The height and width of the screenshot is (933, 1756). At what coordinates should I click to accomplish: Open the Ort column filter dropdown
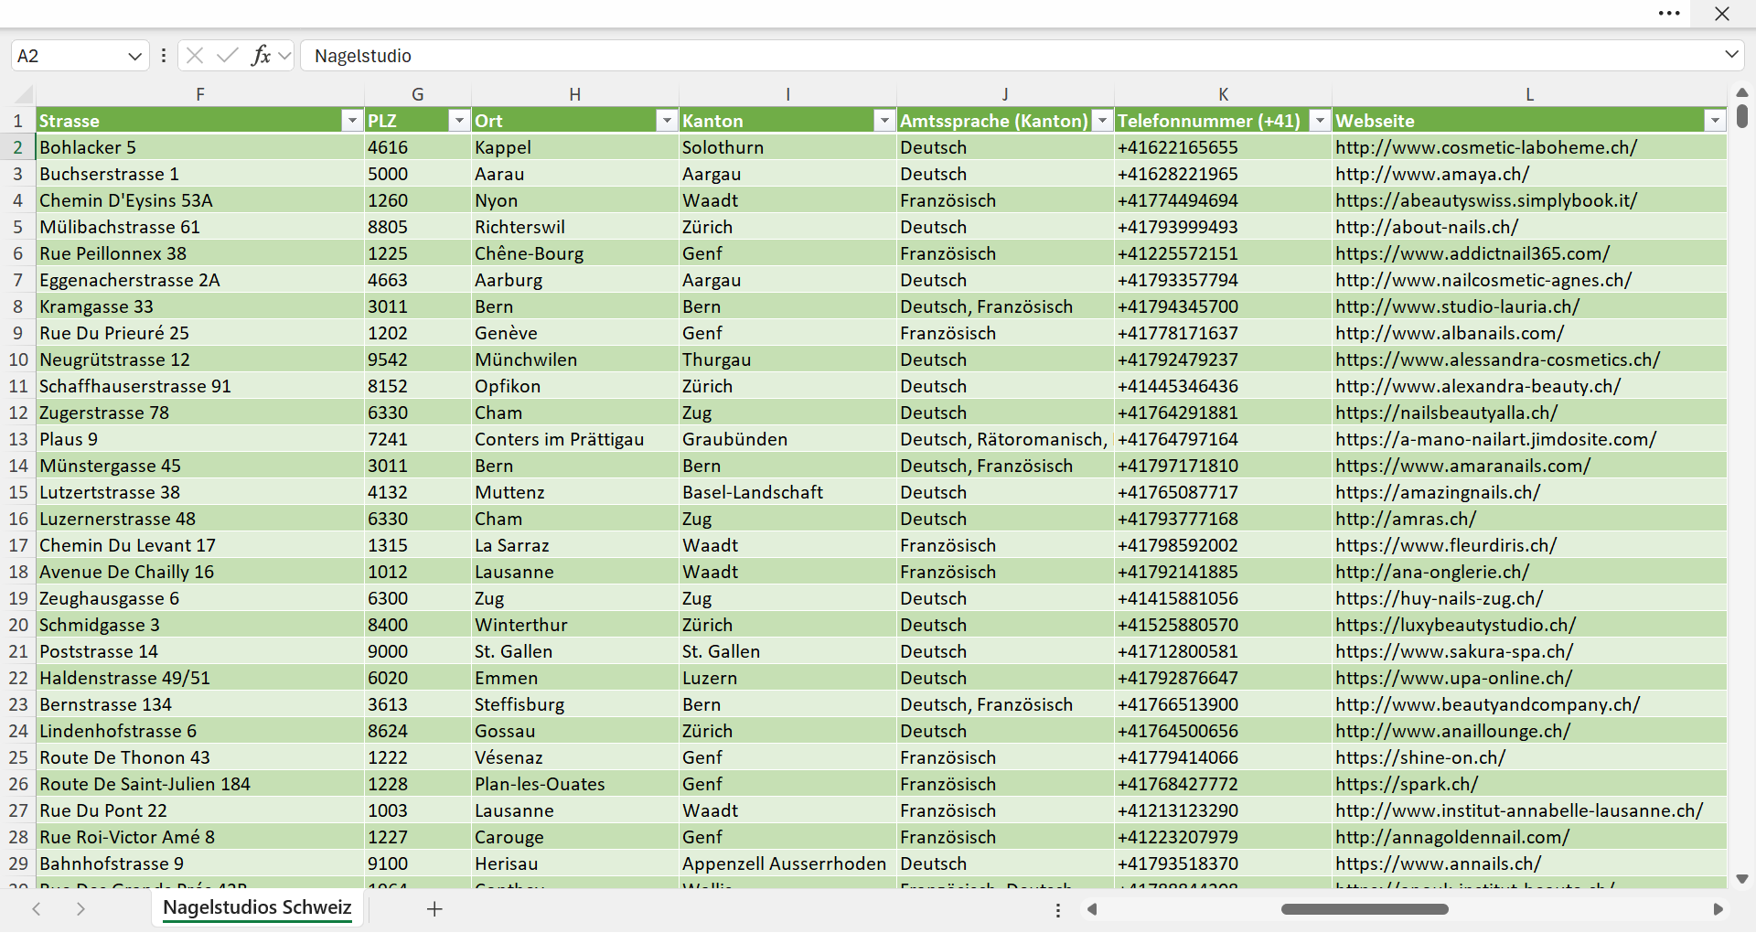[x=667, y=121]
